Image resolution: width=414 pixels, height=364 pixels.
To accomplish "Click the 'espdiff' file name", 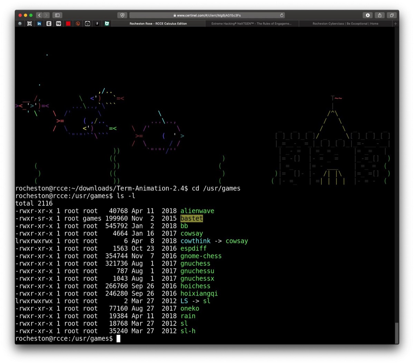I will pos(194,249).
